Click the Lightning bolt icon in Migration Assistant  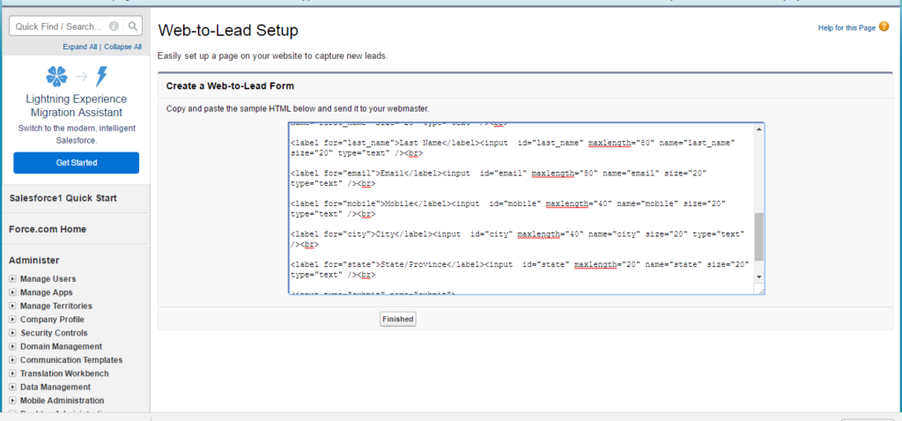pyautogui.click(x=102, y=77)
